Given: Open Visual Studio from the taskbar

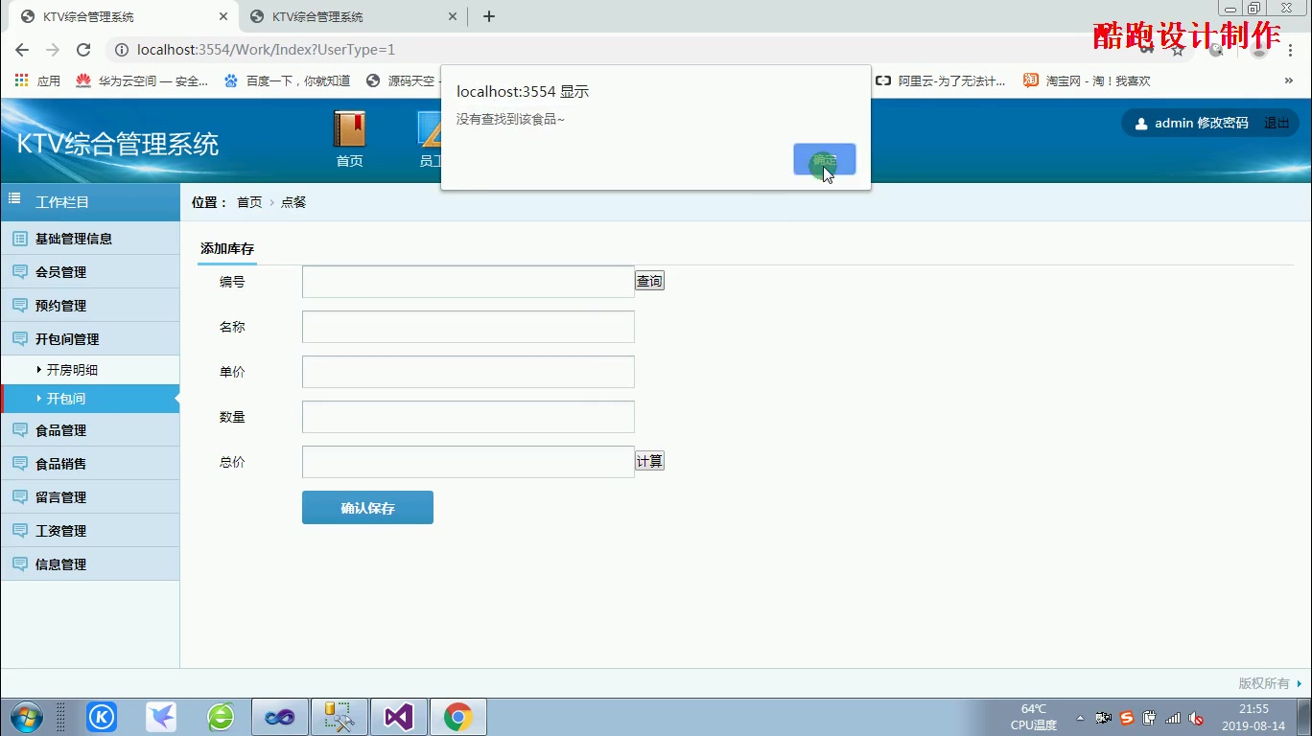Looking at the screenshot, I should click(398, 716).
